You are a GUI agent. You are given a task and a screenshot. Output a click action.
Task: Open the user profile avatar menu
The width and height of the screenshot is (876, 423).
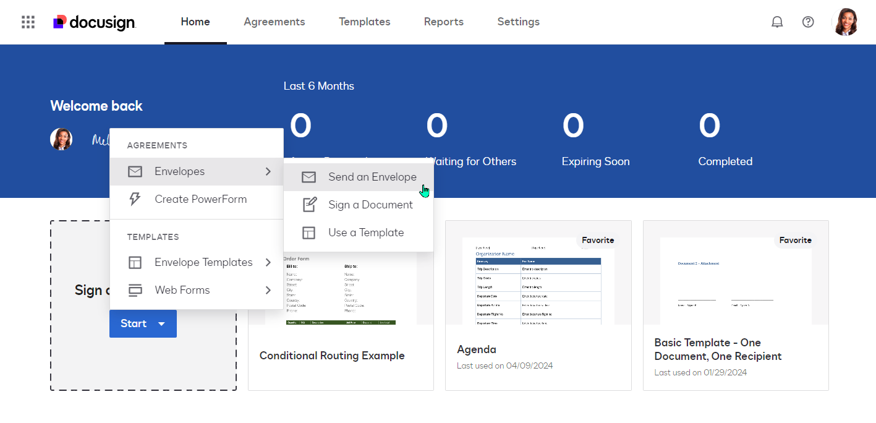tap(846, 22)
